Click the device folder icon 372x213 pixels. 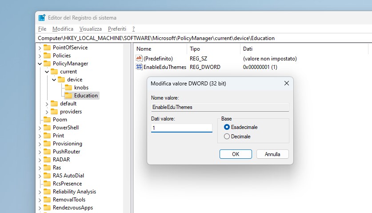(61, 80)
